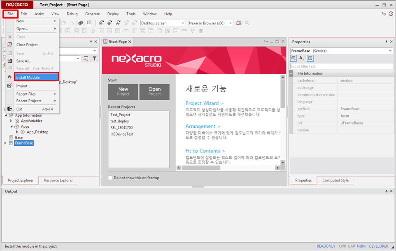
Task: Collapse the File Information section
Action: (292, 73)
